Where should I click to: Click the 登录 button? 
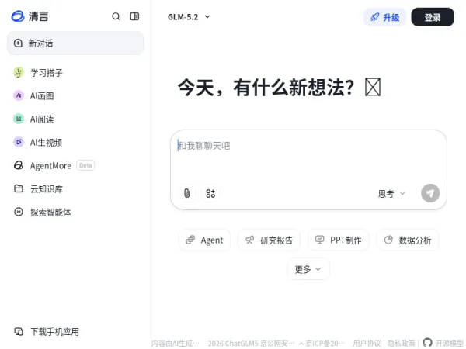[433, 17]
